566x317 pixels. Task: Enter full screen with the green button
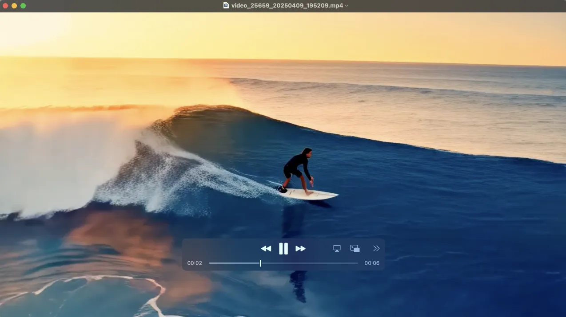tap(23, 6)
